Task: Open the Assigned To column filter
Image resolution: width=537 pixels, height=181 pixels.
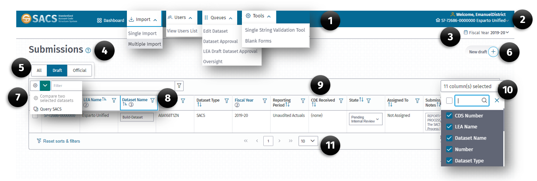Action: [417, 101]
